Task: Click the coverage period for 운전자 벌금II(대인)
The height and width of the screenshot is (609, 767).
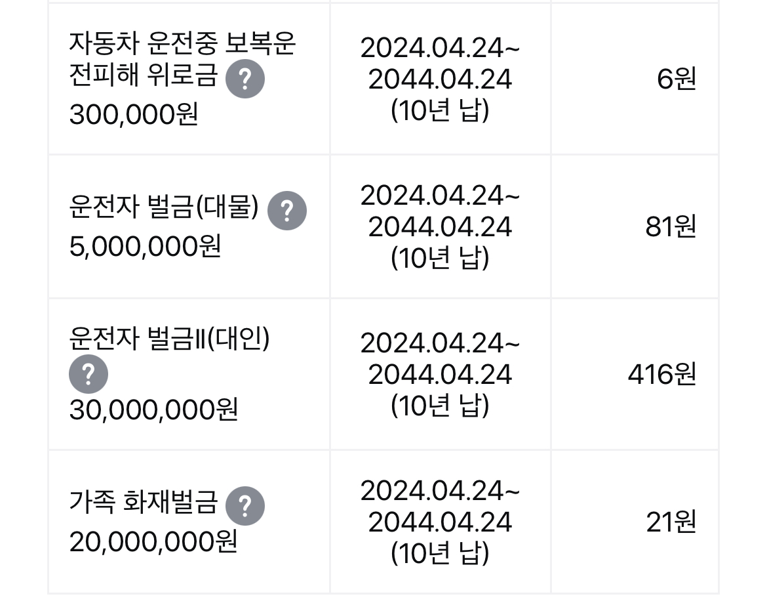Action: click(440, 375)
